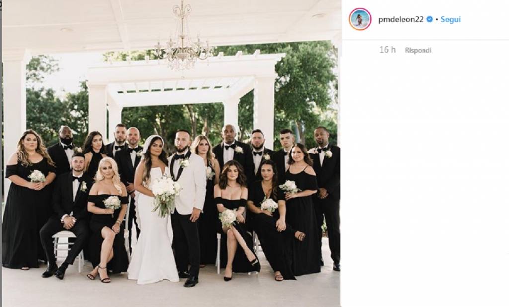Click the bride's large white bouquet
Viewport: 509px width, 307px height.
pyautogui.click(x=166, y=194)
